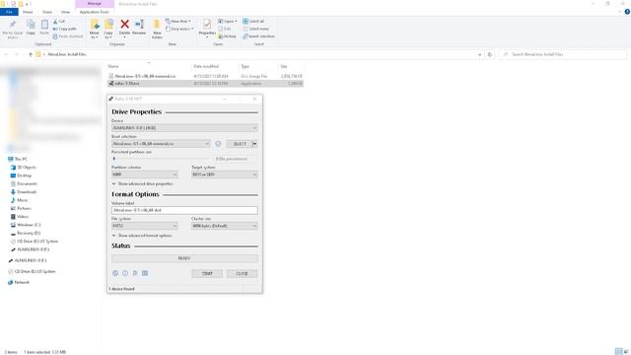Screen dimensions: 631x355
Task: Open Cluster size dropdown
Action: (x=225, y=226)
